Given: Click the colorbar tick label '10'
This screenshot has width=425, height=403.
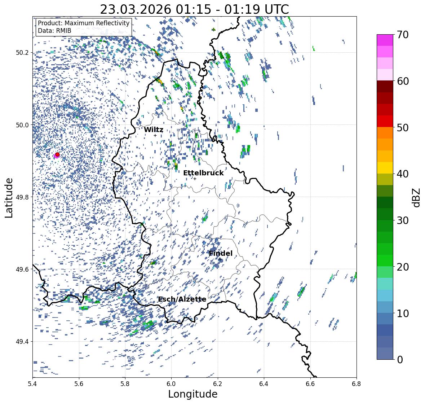Looking at the screenshot, I should point(403,313).
